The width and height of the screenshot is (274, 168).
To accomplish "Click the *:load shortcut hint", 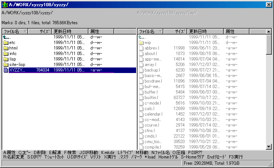I will click(150, 157).
